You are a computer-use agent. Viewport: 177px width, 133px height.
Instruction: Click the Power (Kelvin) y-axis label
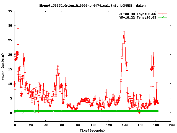pos(3,67)
